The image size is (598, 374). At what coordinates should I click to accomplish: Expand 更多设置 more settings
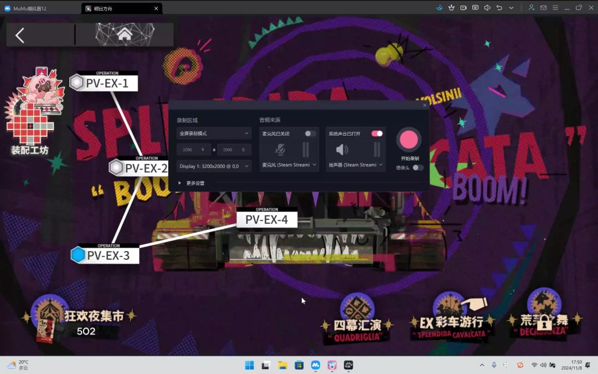click(192, 183)
